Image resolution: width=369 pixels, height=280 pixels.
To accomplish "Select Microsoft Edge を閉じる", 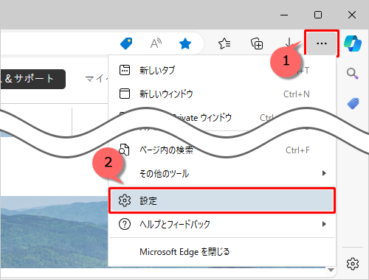I will coord(222,252).
